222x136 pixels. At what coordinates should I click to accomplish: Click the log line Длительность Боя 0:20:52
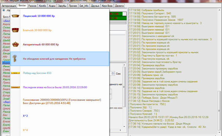(x=151, y=120)
